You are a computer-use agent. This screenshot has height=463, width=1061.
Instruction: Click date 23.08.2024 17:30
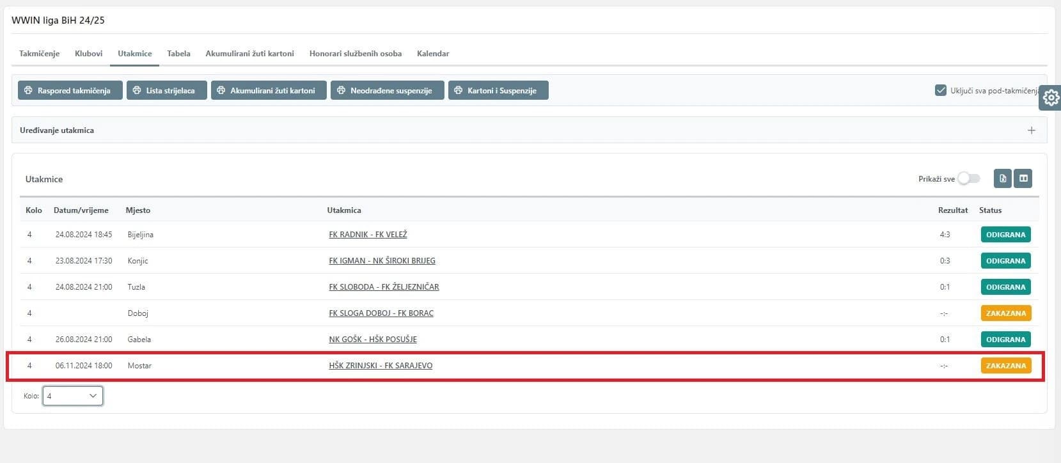(x=84, y=261)
